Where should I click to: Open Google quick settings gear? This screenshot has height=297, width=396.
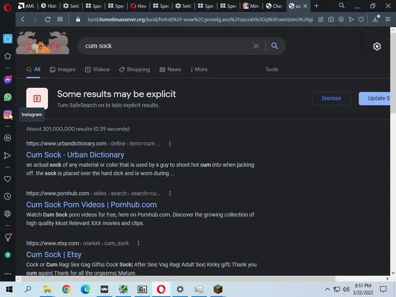[377, 46]
